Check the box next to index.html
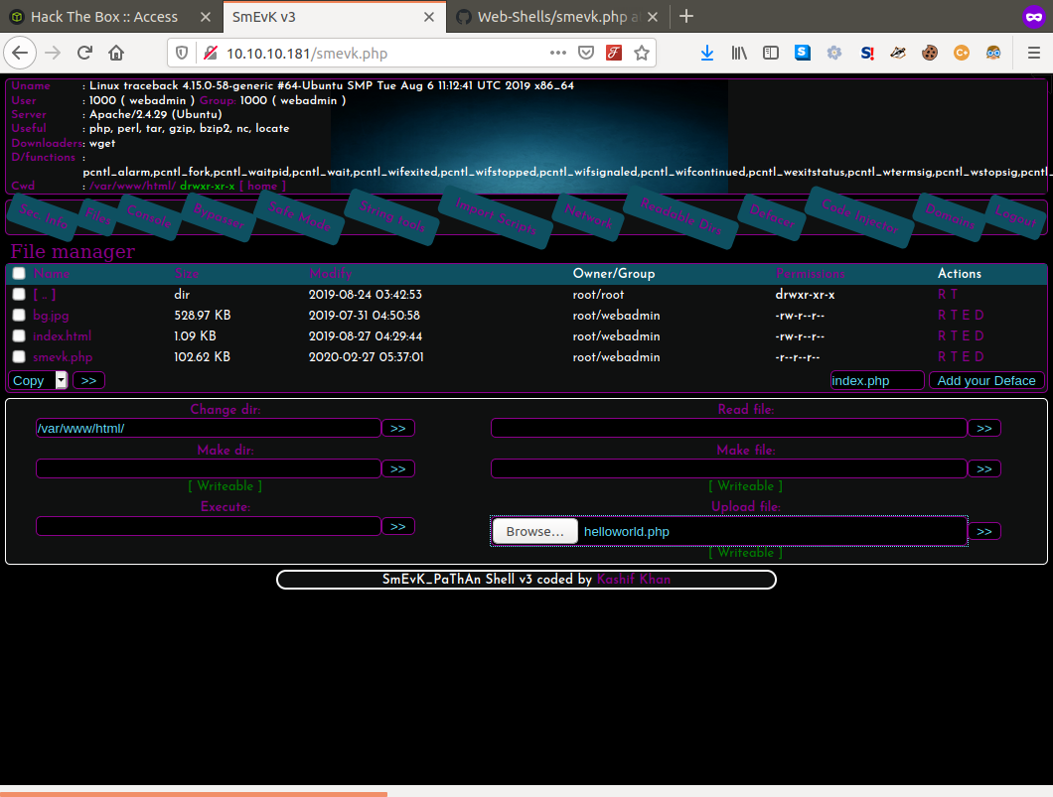This screenshot has height=797, width=1053. [x=19, y=335]
